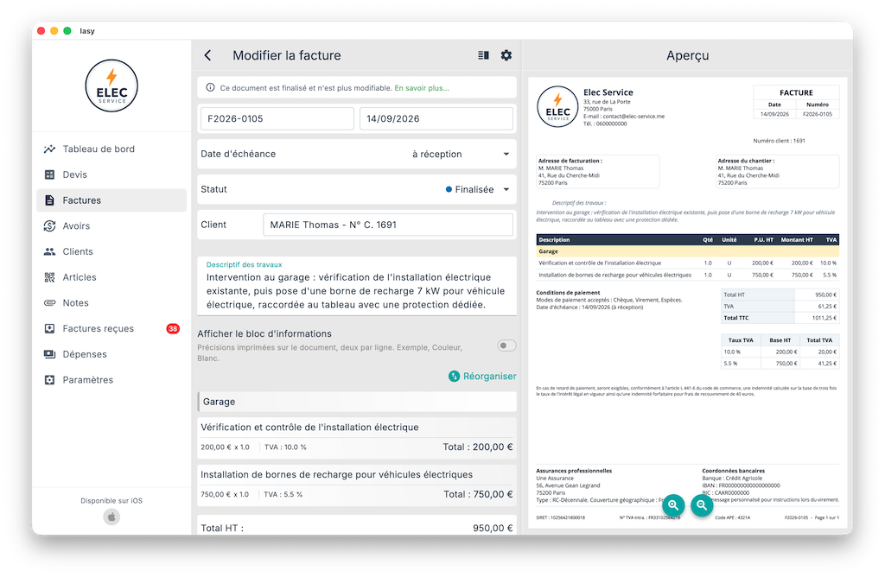Toggle the Afficher le bloc d'informations switch
Image resolution: width=885 pixels, height=577 pixels.
[506, 346]
